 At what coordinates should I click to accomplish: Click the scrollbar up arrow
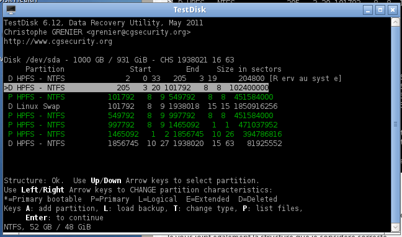coord(395,22)
